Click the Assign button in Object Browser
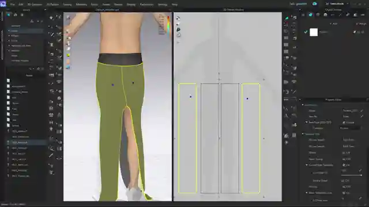Image resolution: width=369 pixels, height=207 pixels. (362, 24)
